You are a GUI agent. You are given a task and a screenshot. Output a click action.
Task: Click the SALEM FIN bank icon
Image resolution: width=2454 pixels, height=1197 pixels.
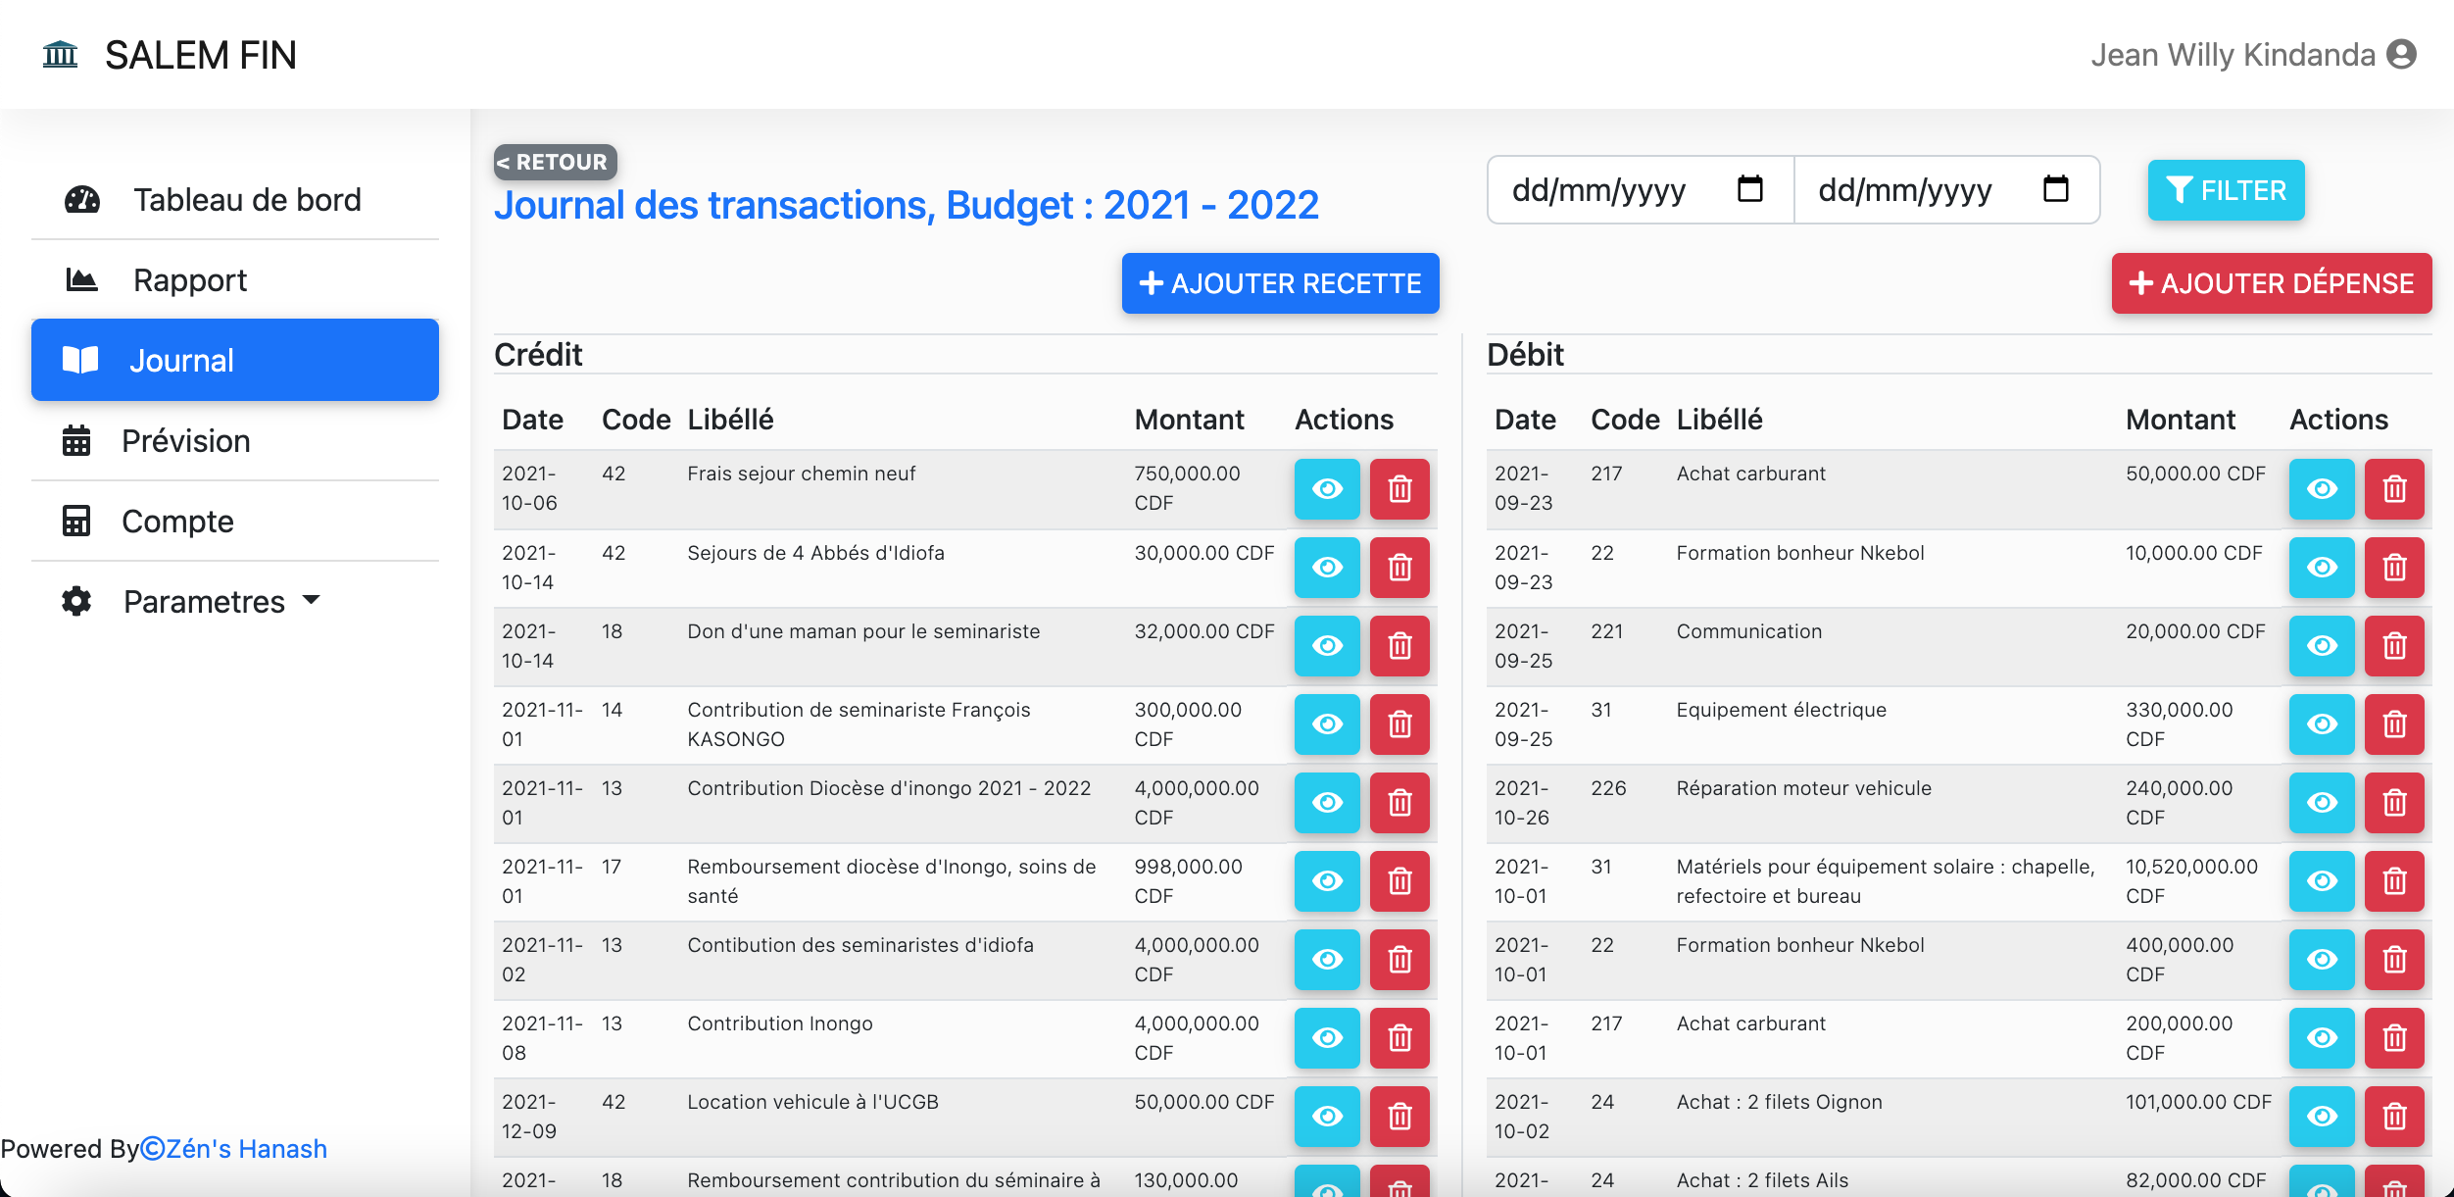59,54
